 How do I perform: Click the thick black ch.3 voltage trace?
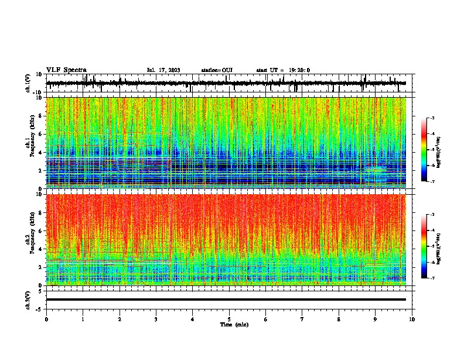(x=226, y=300)
